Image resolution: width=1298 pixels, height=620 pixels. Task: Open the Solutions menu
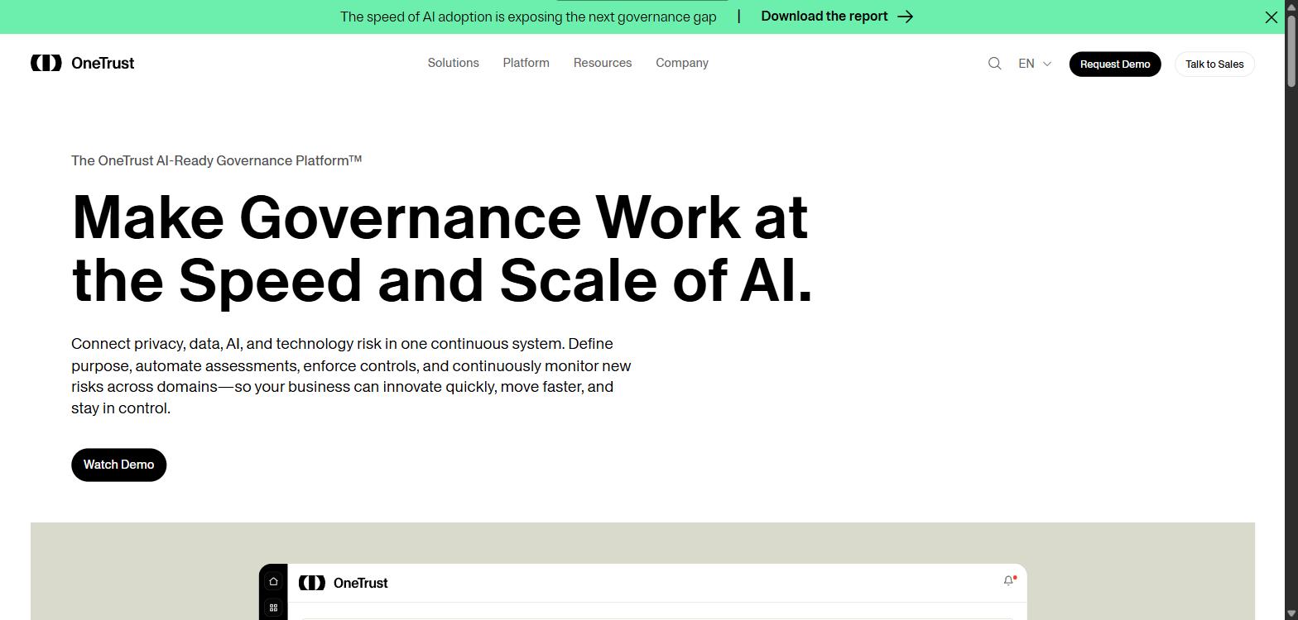(453, 63)
